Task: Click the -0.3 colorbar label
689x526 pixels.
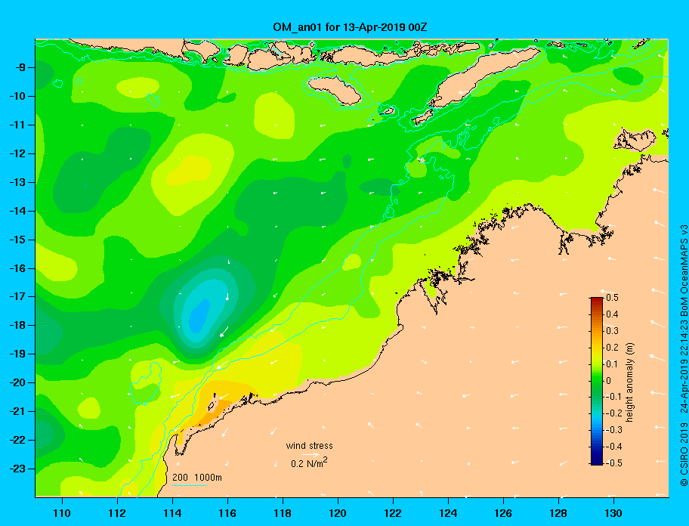Action: pos(613,430)
